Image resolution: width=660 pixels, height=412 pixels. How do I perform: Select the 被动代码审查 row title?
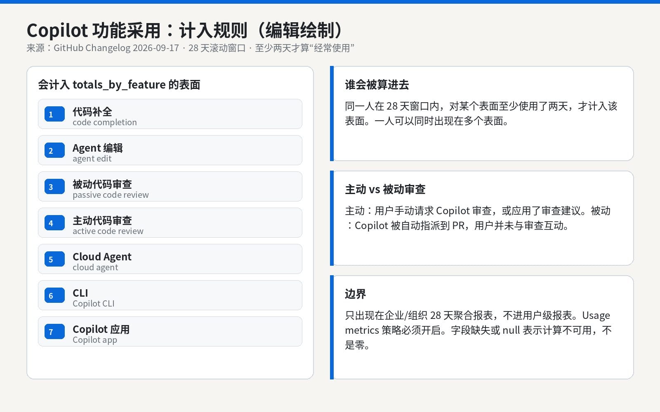pos(102,184)
